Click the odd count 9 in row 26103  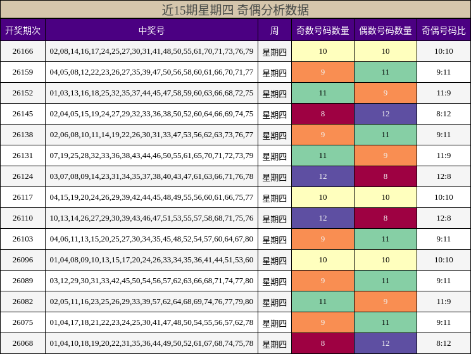tap(323, 239)
